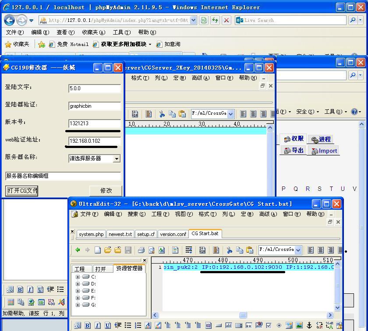Open 获取更多附加模块 favorites bar dropdown
368x331 pixels.
(150, 44)
